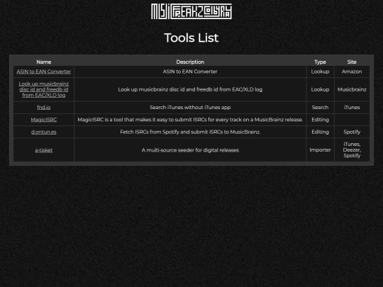Select the Editing cell in d.ontun.es row
This screenshot has height=287, width=383.
[320, 132]
